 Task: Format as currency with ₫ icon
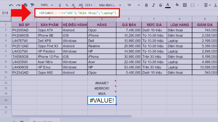click(x=60, y=5)
